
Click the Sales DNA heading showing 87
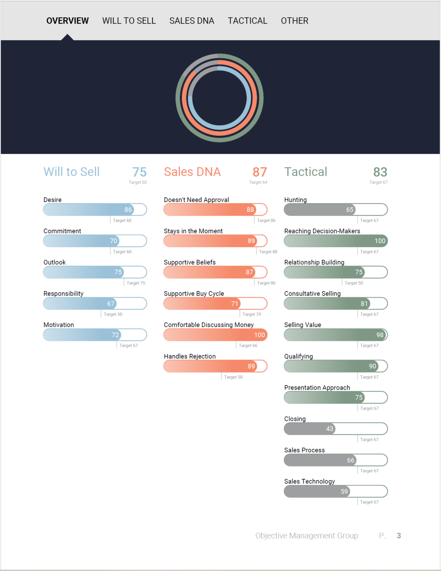click(x=192, y=172)
